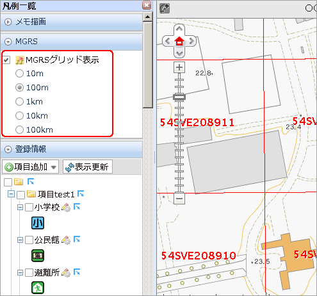The height and width of the screenshot is (296, 317).
Task: Open the 項目追加 dropdown arrow
Action: 54,167
